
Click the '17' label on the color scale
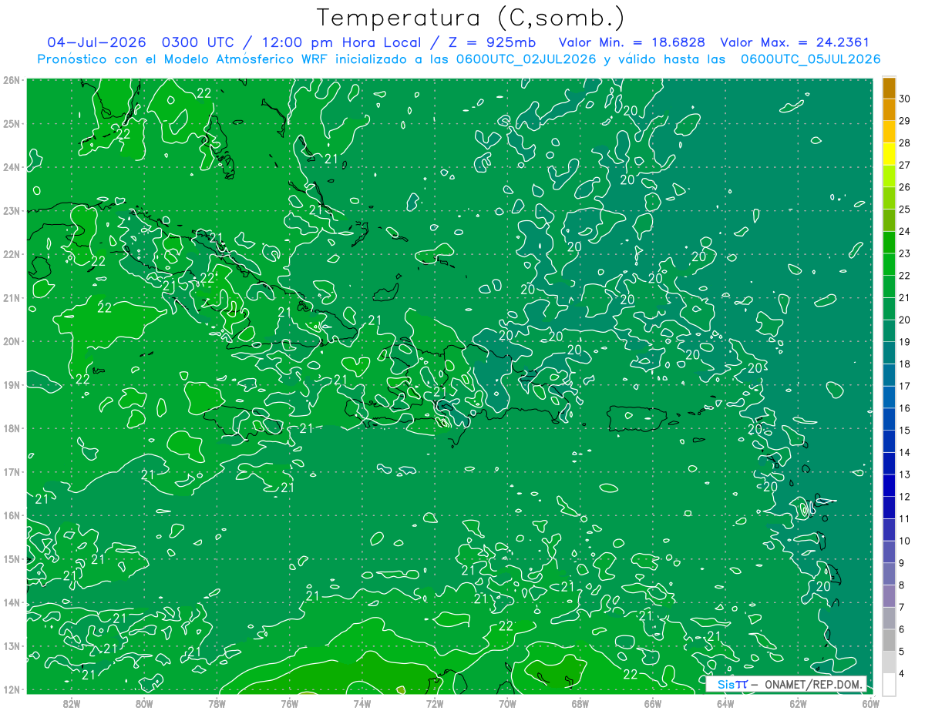pos(905,386)
